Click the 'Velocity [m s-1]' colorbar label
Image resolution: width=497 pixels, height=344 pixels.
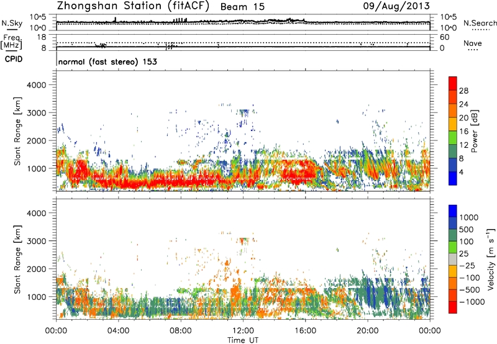(491, 259)
